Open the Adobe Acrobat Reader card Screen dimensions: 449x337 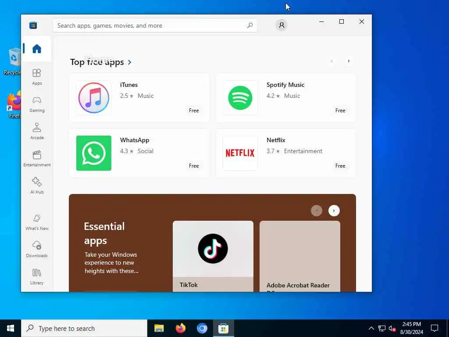[x=300, y=256]
